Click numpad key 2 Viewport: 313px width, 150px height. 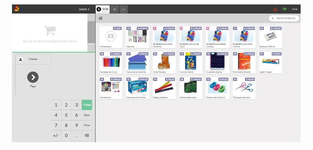point(66,105)
